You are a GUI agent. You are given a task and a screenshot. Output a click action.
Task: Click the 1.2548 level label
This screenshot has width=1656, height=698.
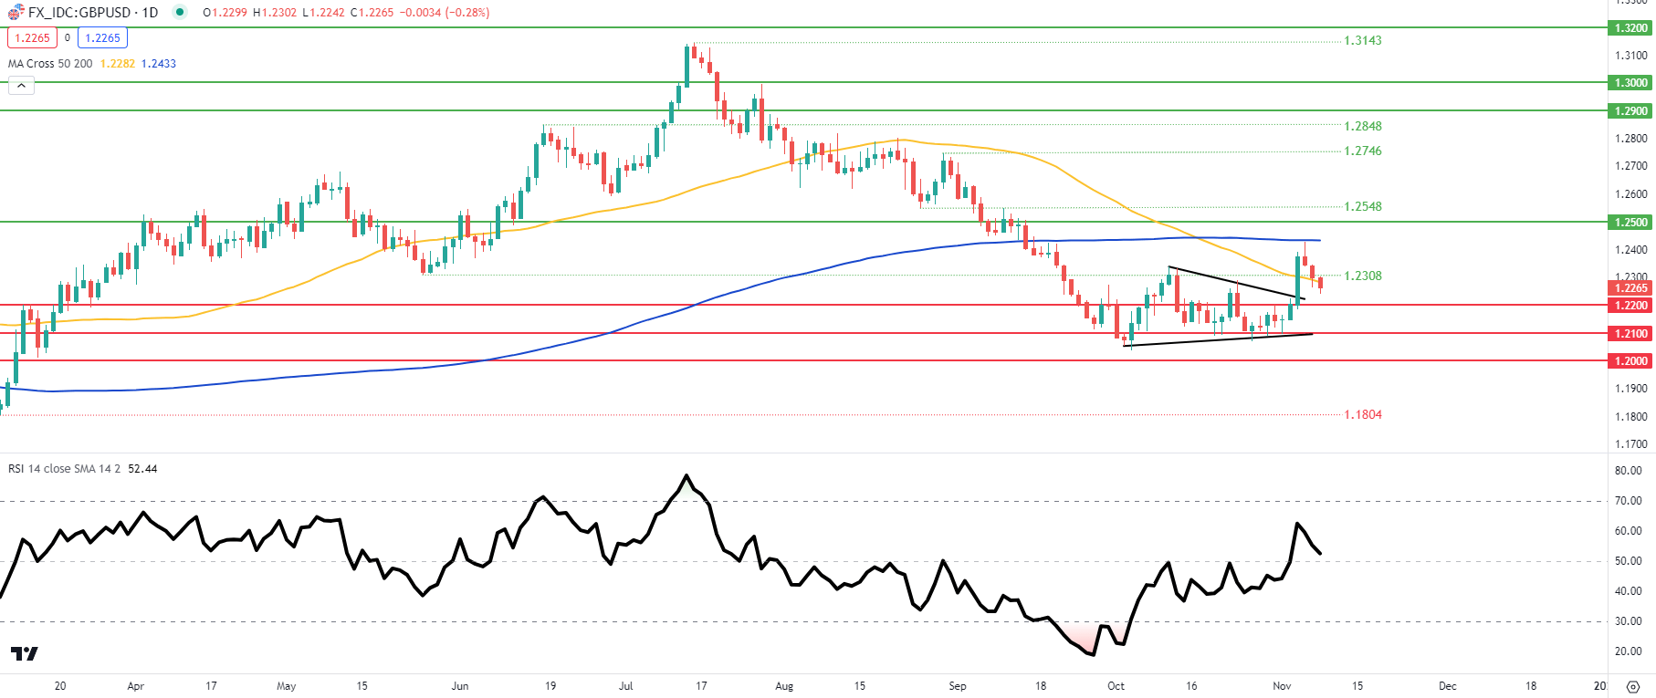pos(1363,207)
